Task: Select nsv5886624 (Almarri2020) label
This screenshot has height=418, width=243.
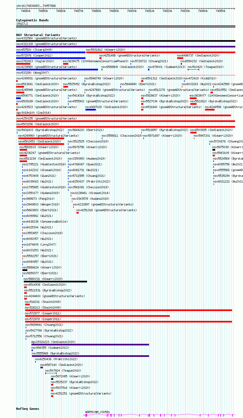Action: pyautogui.click(x=42, y=267)
